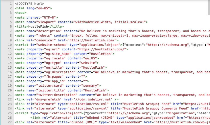Click "application/rss+xml" type value on line 23
Image resolution: width=210 pixels, height=125 pixels.
[x=88, y=104]
